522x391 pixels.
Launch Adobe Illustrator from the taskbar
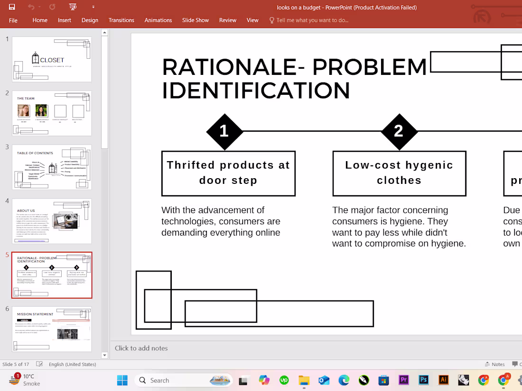pyautogui.click(x=443, y=380)
